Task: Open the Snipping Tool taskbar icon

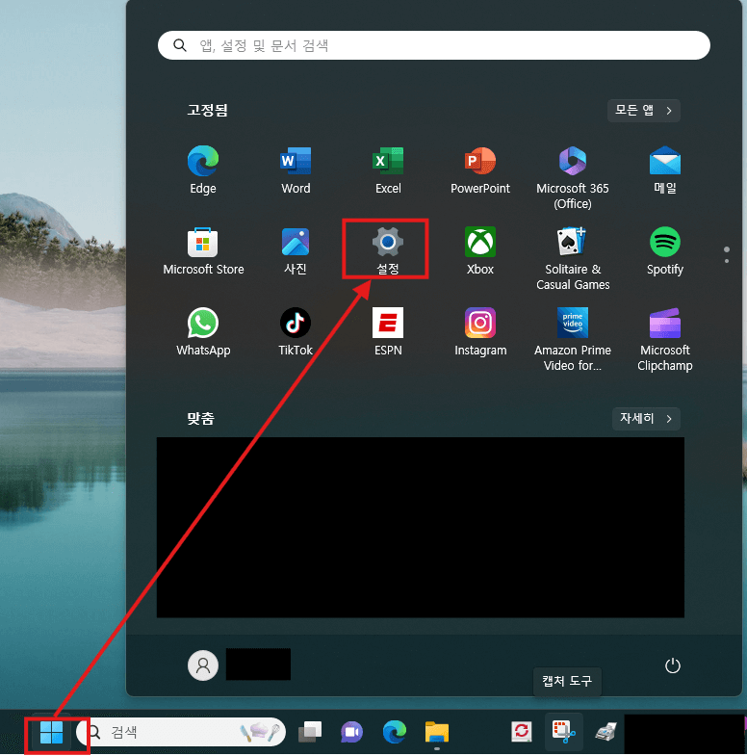Action: 564,732
